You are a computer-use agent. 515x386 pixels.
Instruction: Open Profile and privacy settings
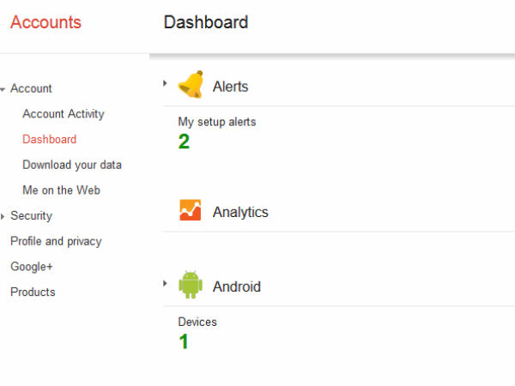56,241
